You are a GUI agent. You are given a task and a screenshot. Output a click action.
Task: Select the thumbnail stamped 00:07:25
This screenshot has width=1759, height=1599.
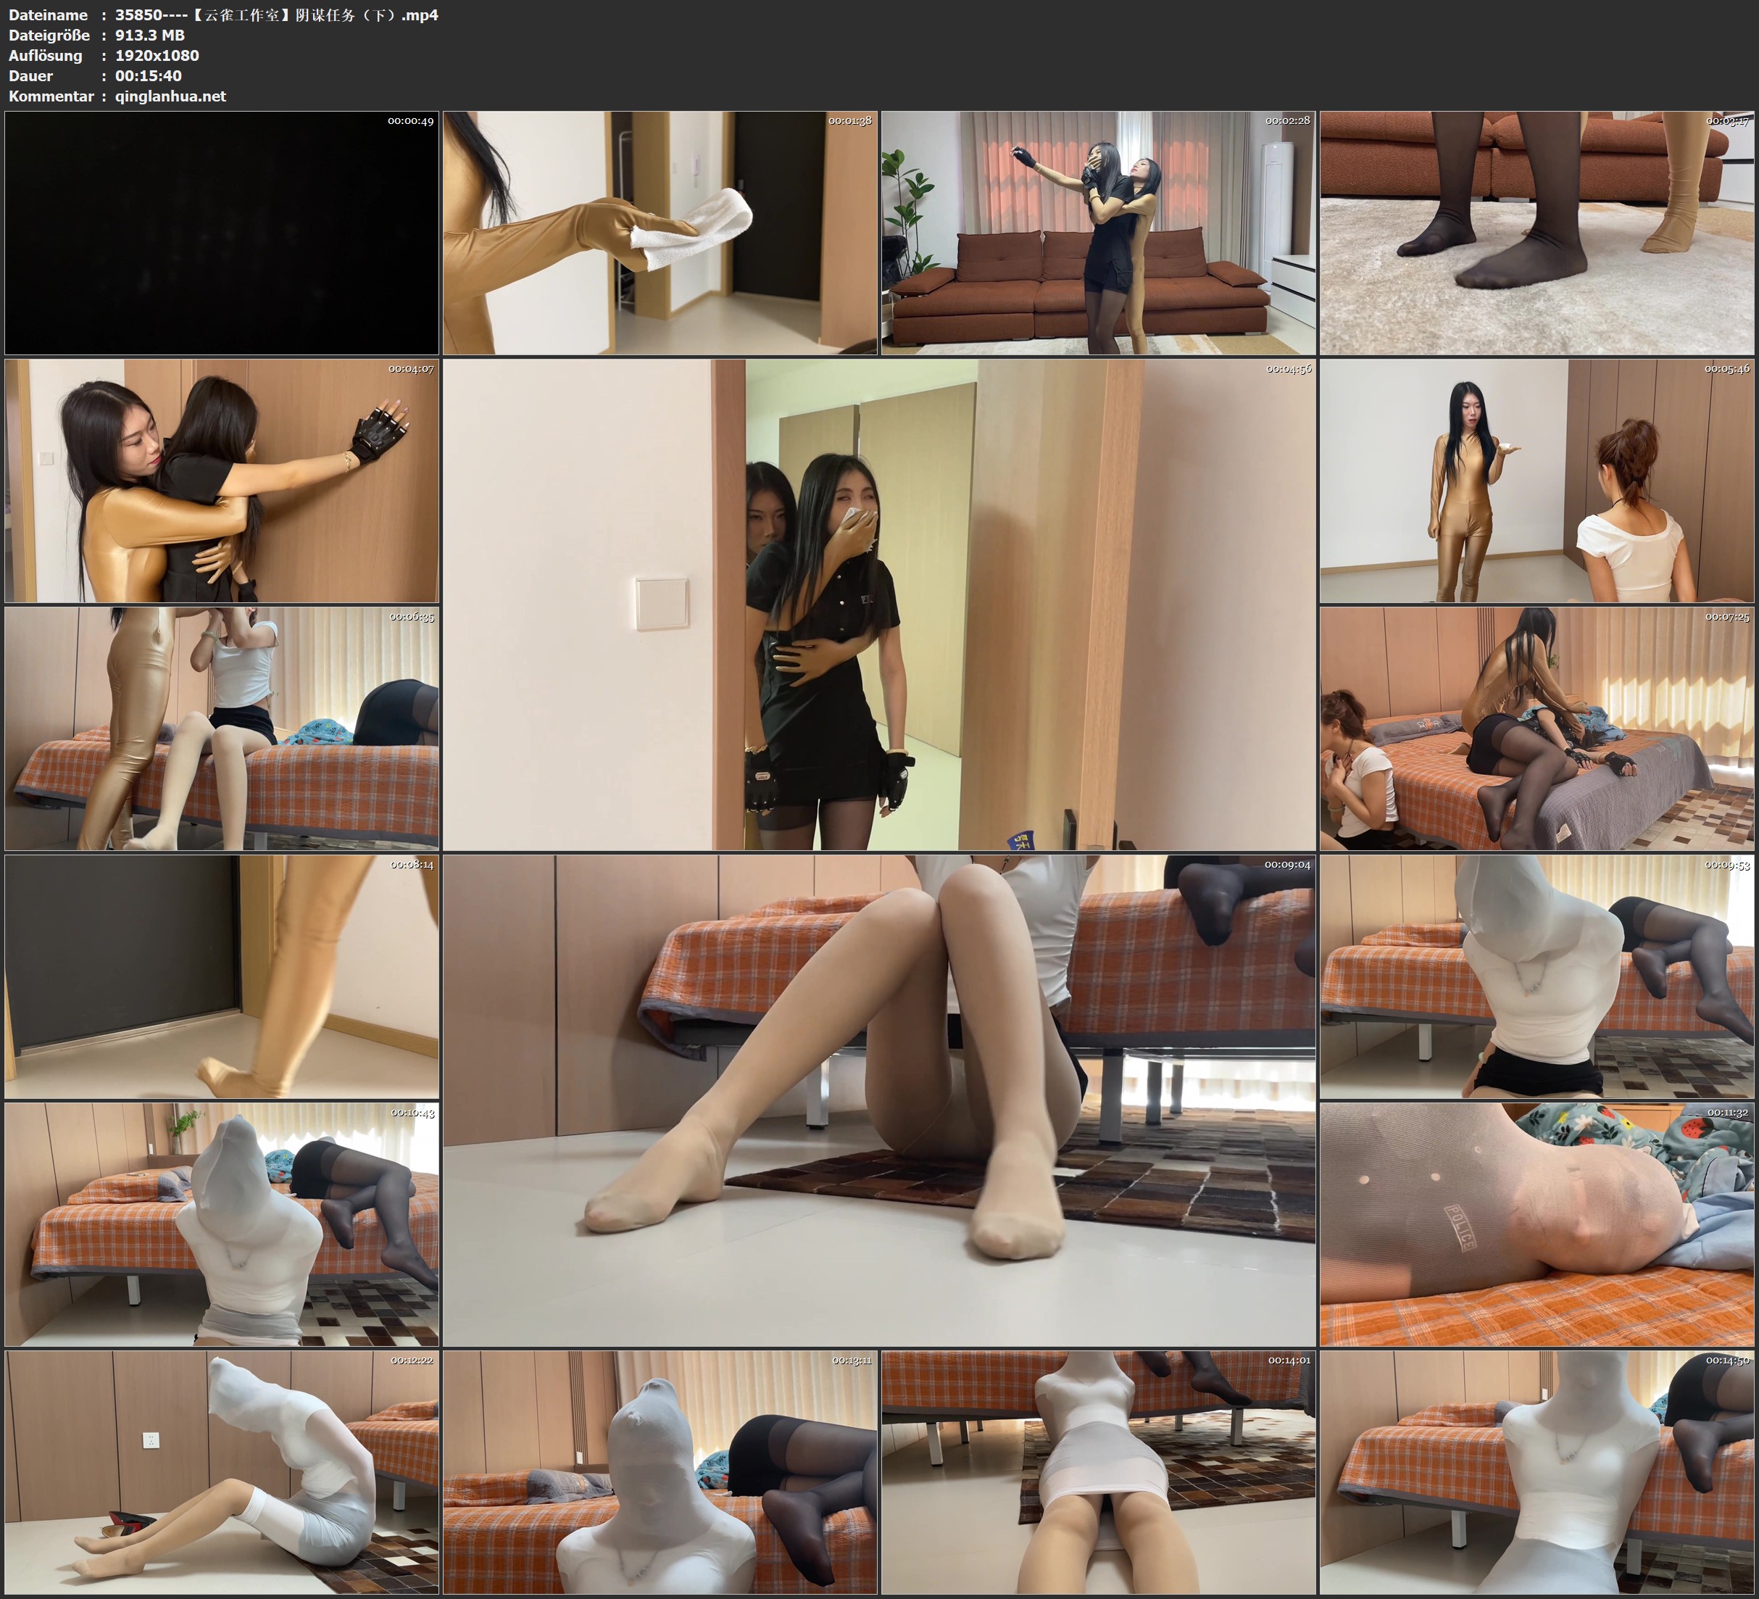[x=1536, y=728]
